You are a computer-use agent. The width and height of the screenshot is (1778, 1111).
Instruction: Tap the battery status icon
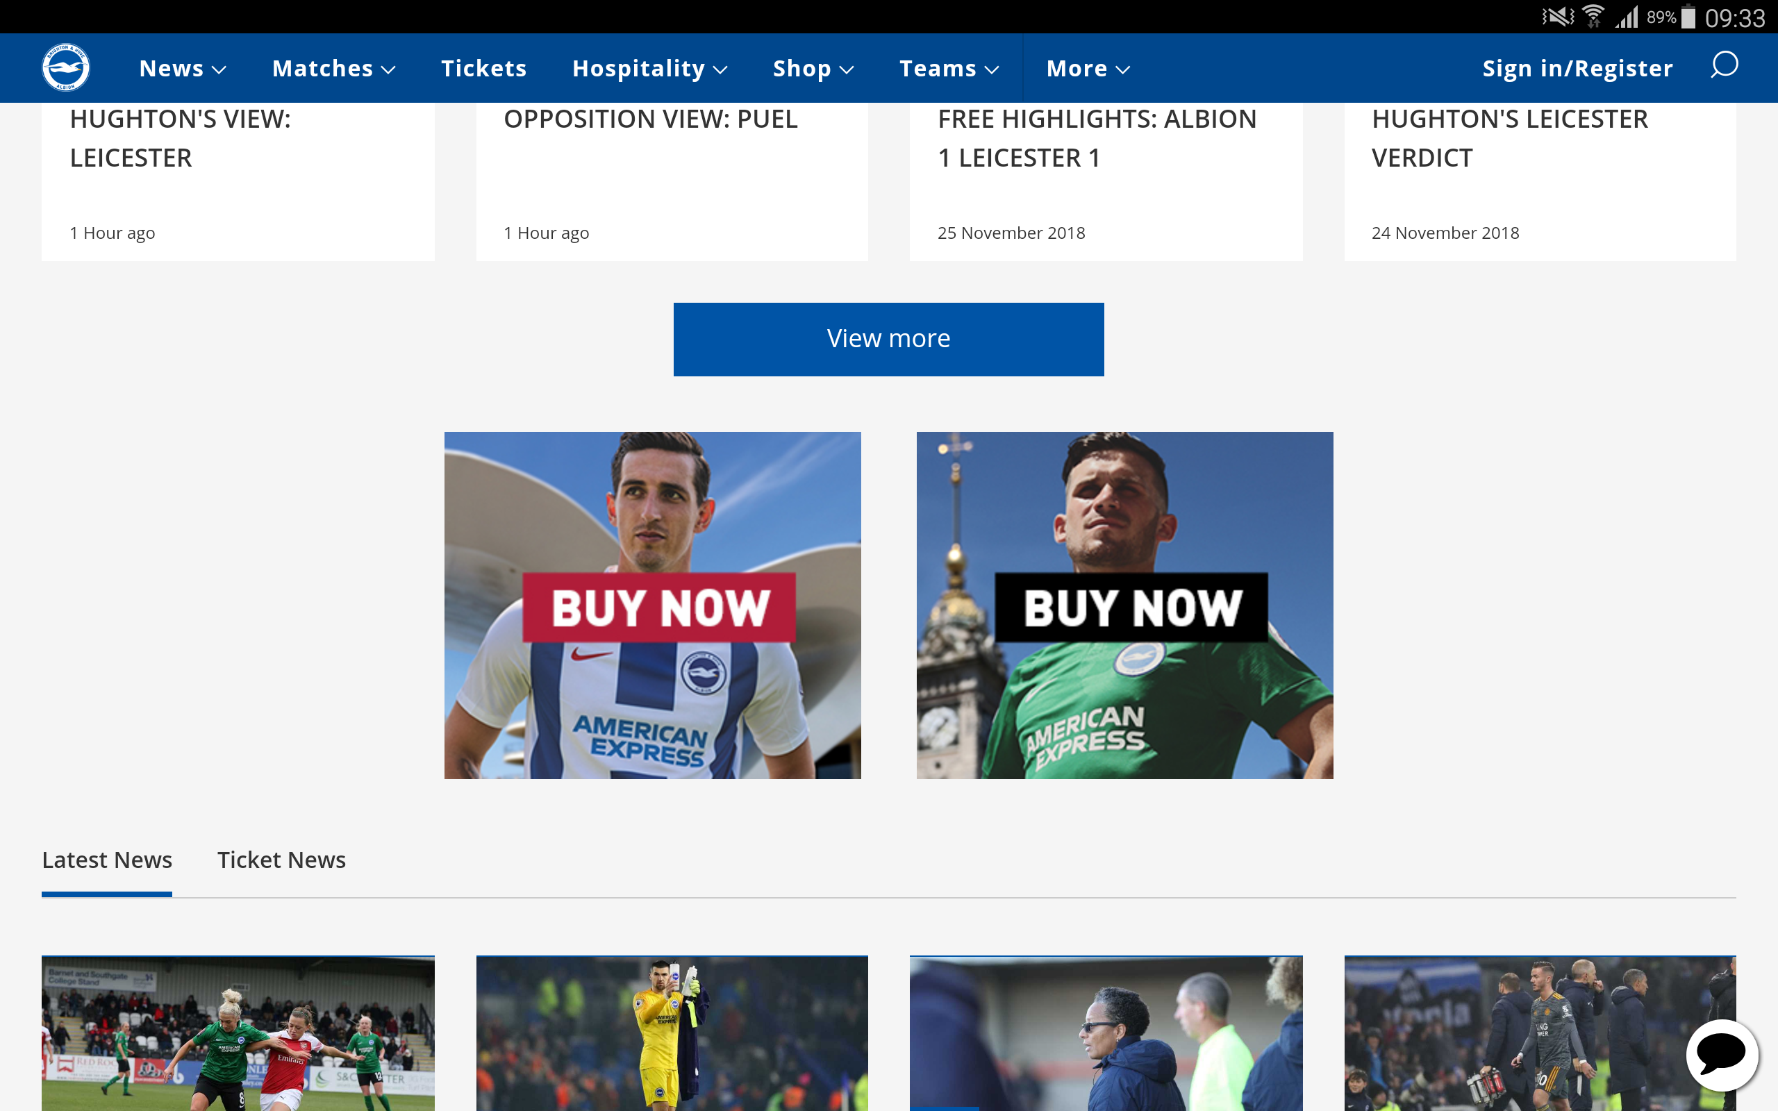point(1688,17)
